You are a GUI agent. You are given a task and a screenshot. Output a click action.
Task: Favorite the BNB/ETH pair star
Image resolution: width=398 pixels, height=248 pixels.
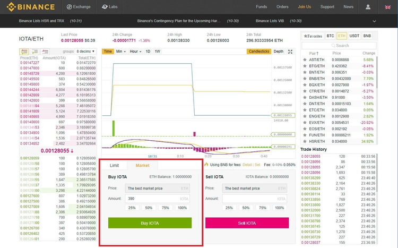pyautogui.click(x=305, y=79)
